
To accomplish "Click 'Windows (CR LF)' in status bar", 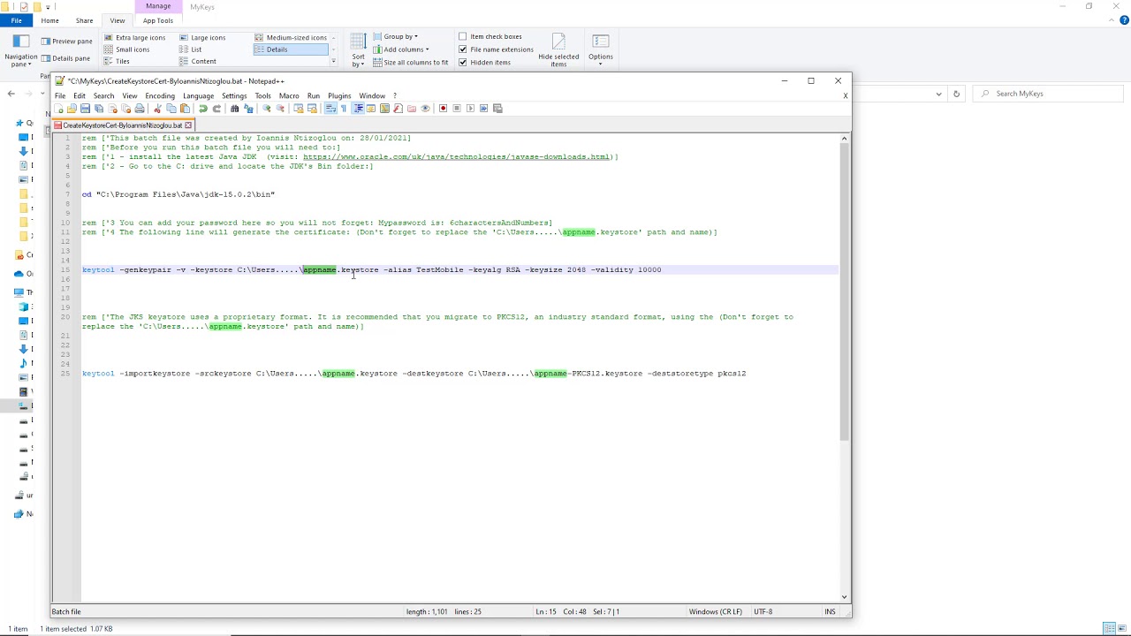I will click(715, 611).
